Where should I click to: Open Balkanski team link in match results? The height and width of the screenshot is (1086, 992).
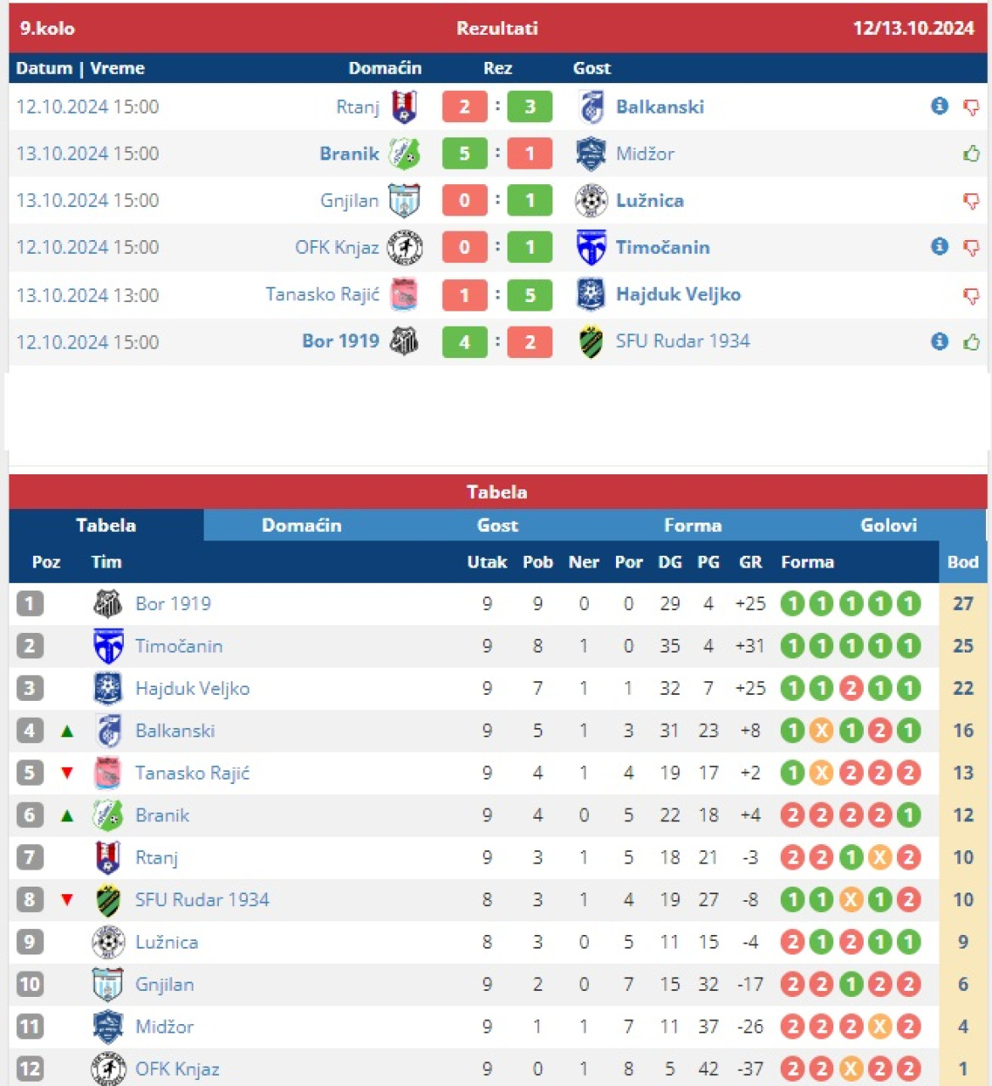click(x=659, y=107)
